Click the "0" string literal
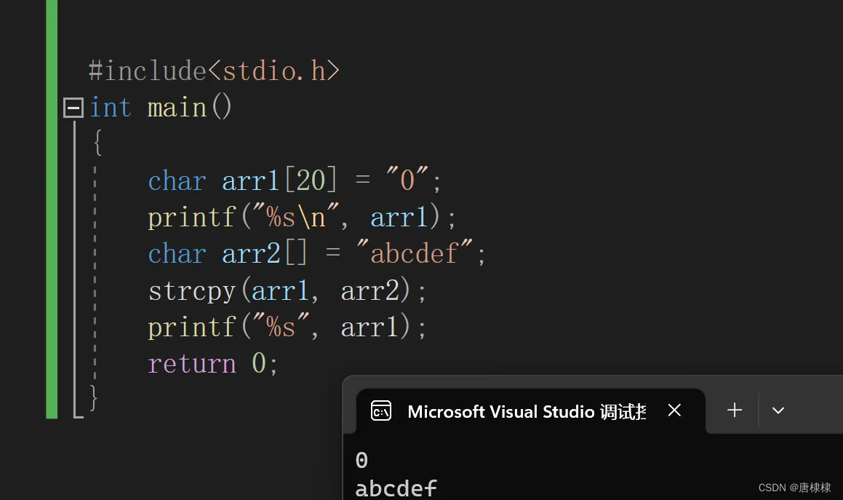The width and height of the screenshot is (843, 500). tap(407, 179)
